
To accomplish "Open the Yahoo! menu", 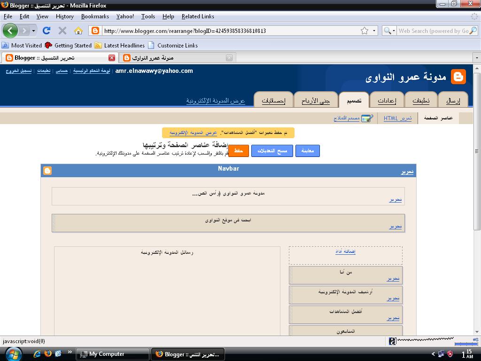I will pyautogui.click(x=125, y=16).
